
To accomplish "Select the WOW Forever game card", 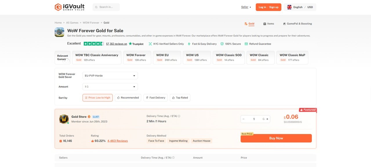I will point(137,57).
